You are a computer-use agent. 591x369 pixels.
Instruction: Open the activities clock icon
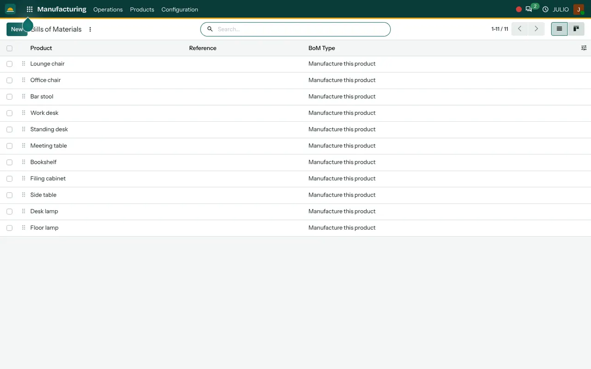(x=545, y=9)
